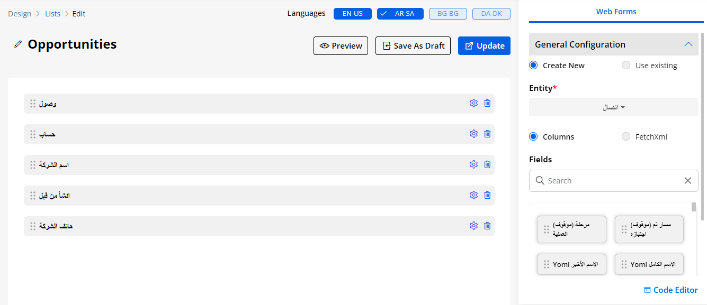Choose the FetchXml radio option
The image size is (707, 305).
pos(626,137)
